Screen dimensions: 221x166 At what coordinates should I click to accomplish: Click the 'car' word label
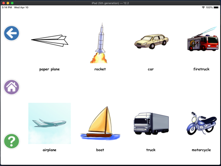pos(151,69)
